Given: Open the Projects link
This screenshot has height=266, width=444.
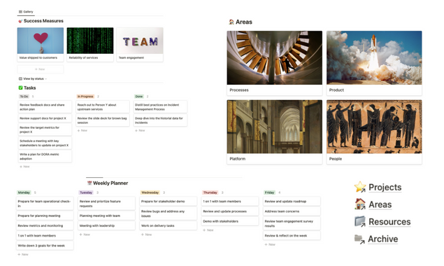Looking at the screenshot, I should (385, 187).
